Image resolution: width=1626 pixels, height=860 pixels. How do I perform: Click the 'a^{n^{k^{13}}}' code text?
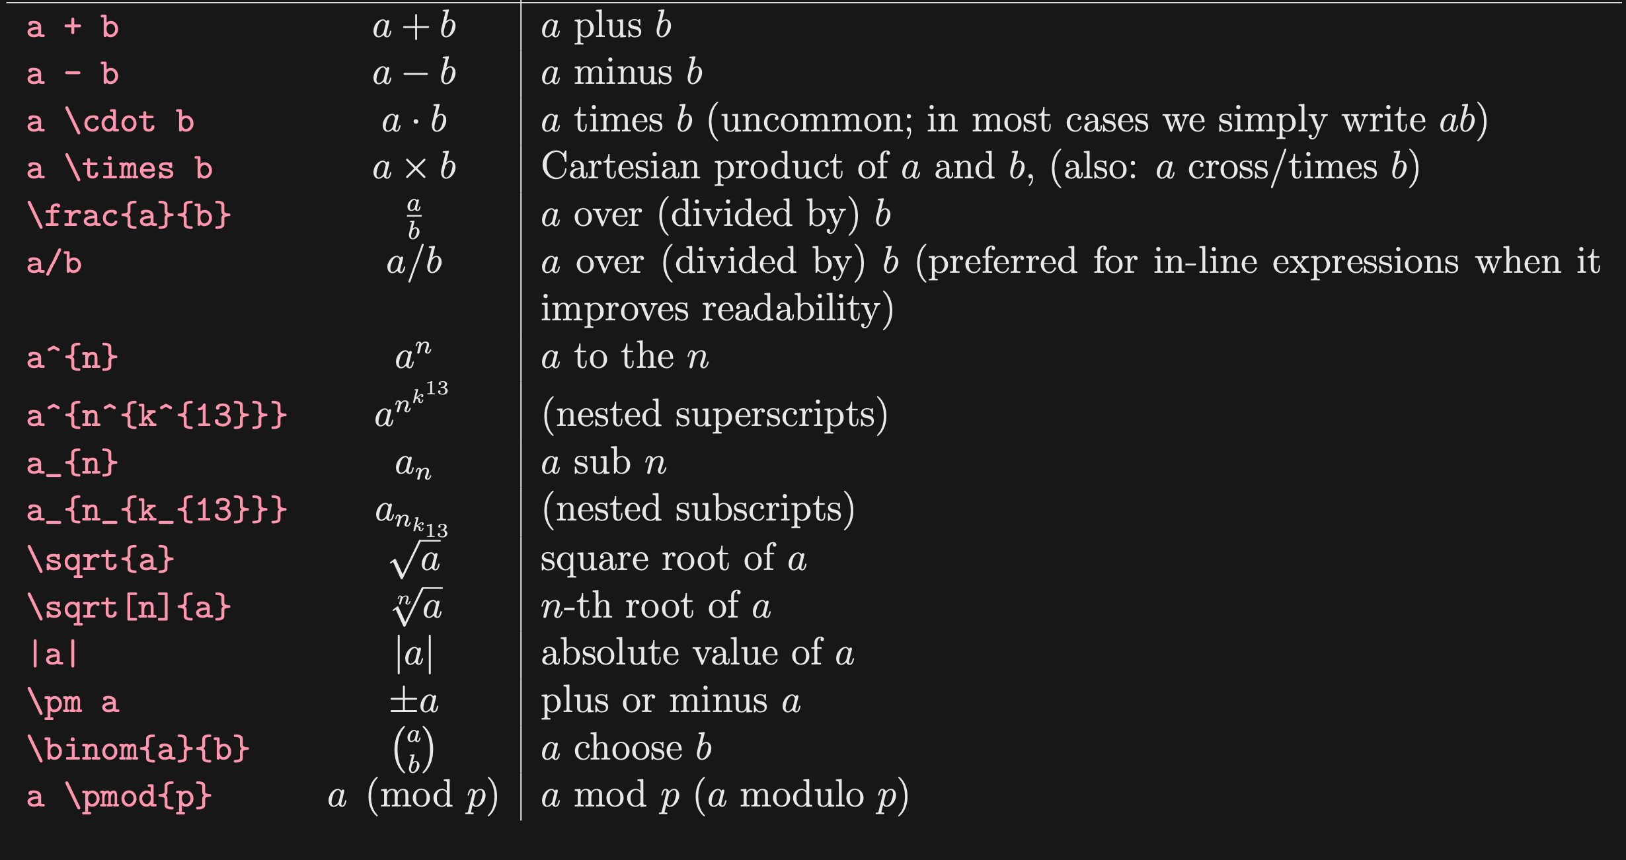pos(157,415)
